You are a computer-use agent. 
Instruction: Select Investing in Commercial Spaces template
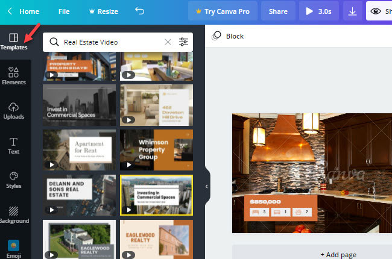point(157,195)
